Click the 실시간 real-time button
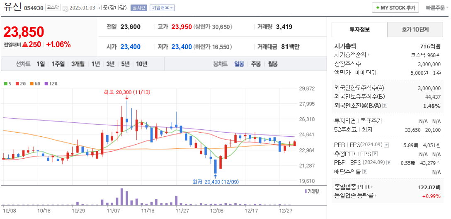 [138, 8]
